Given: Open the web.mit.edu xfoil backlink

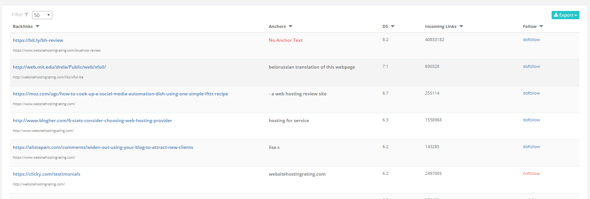Looking at the screenshot, I should point(59,67).
